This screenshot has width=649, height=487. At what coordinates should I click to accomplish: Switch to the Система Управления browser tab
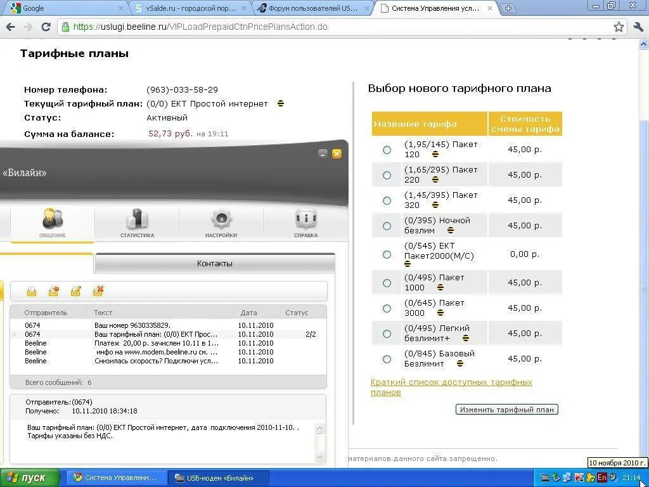pos(436,8)
